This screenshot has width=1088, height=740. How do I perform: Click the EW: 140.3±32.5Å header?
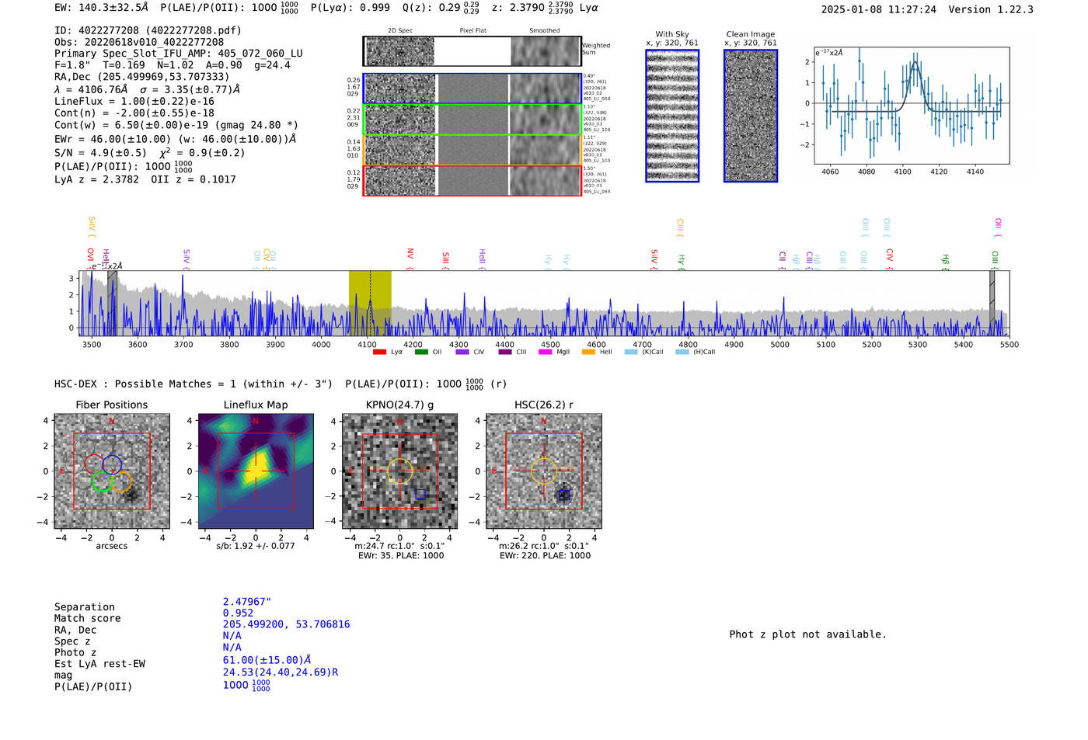pyautogui.click(x=101, y=7)
